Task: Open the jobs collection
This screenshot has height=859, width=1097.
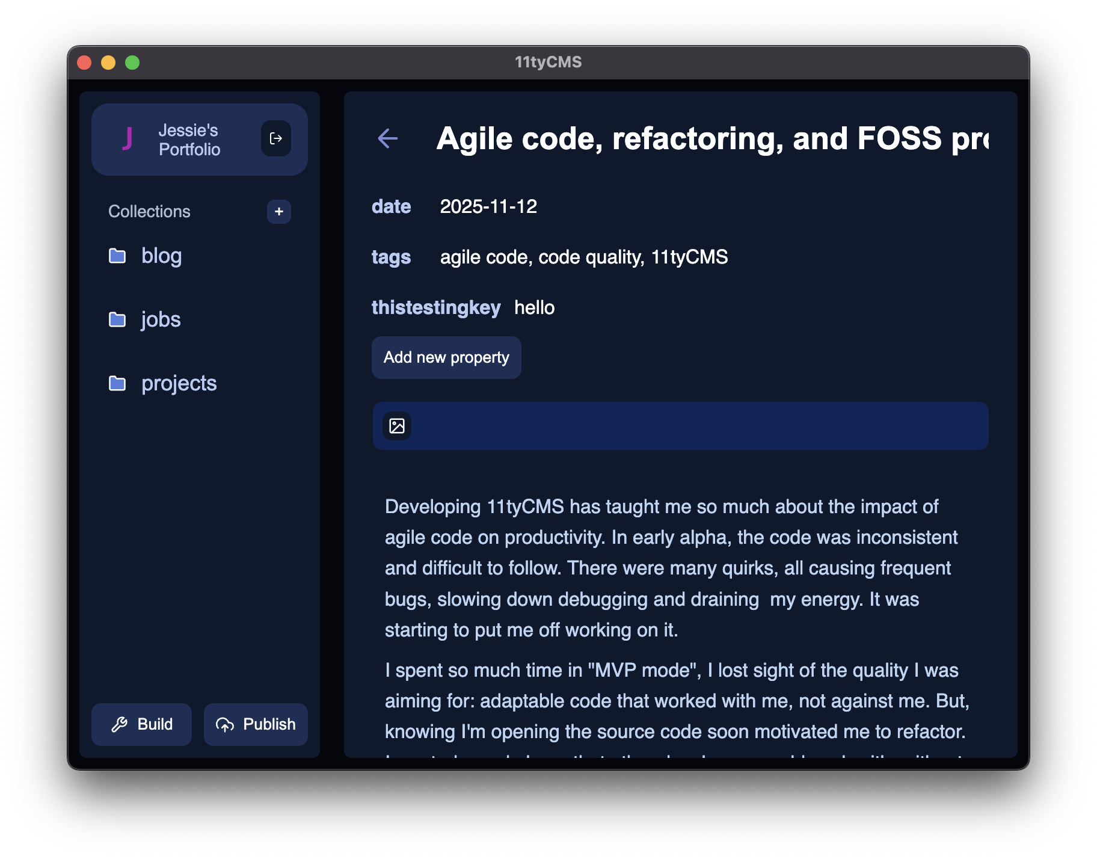Action: [161, 320]
